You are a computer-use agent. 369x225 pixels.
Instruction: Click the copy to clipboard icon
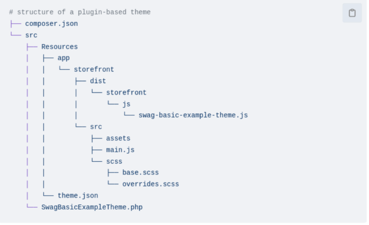click(x=352, y=13)
